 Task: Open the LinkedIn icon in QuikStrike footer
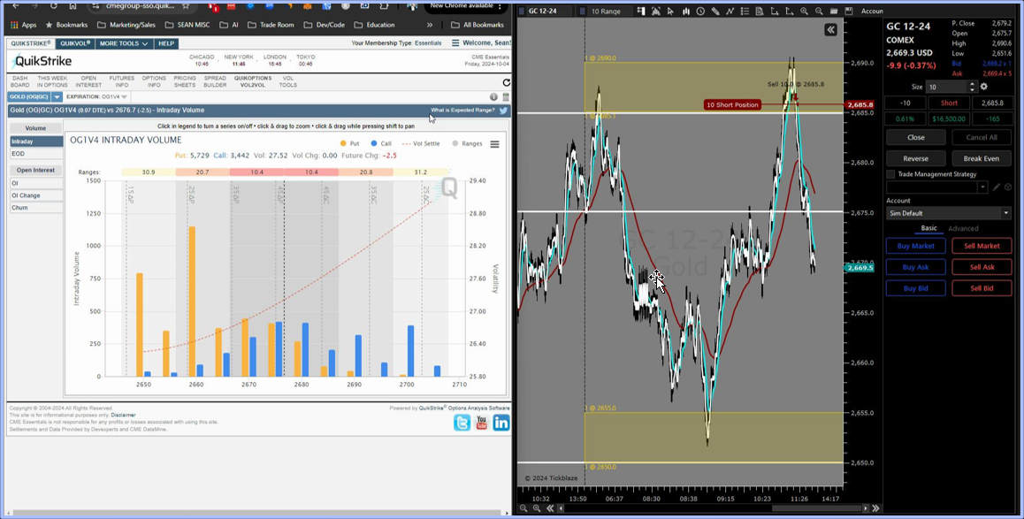point(501,423)
